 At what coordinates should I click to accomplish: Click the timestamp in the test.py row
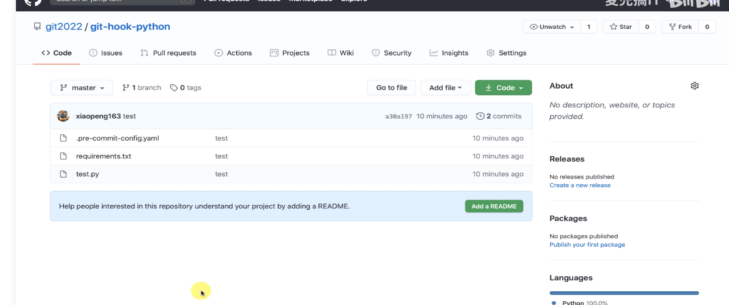pyautogui.click(x=498, y=174)
